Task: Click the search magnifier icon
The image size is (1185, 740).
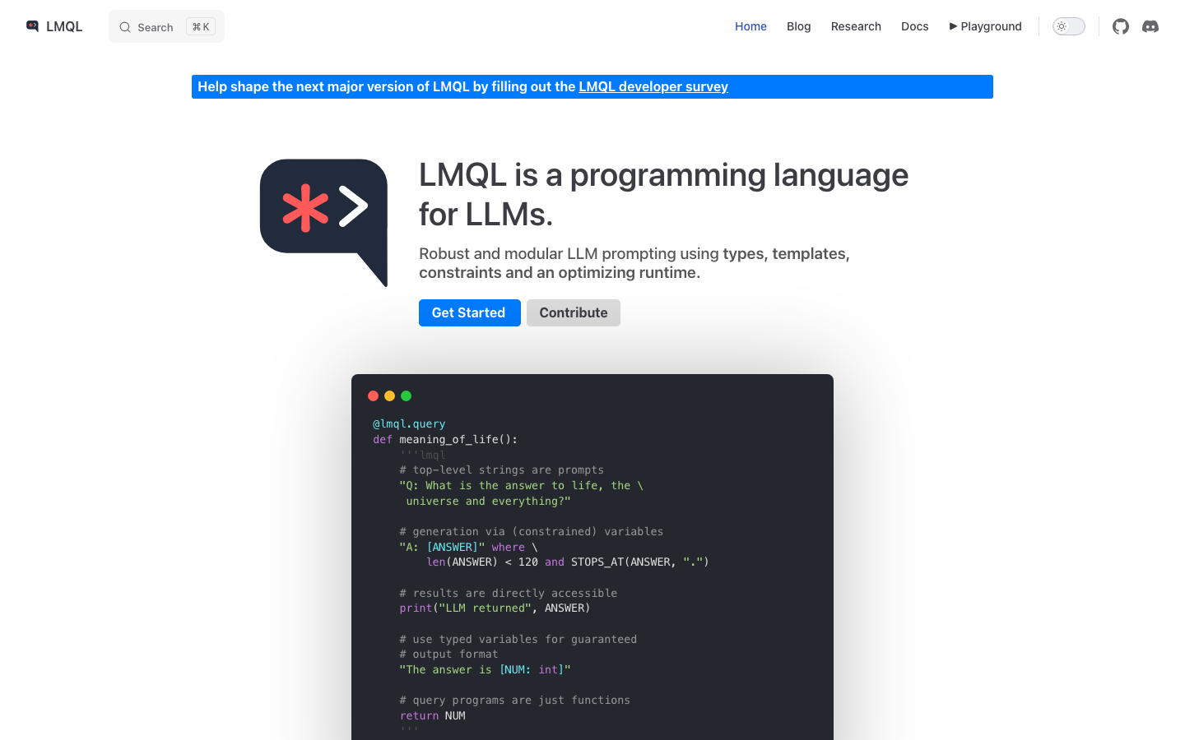Action: (x=125, y=27)
